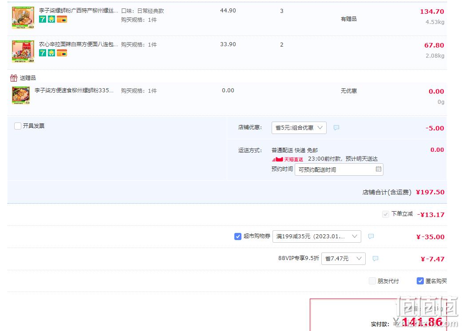Click the unit price 44.90
Viewport: 462px width, 331px height.
tap(228, 11)
